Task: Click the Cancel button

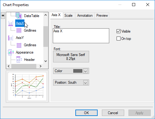Action: [113, 113]
